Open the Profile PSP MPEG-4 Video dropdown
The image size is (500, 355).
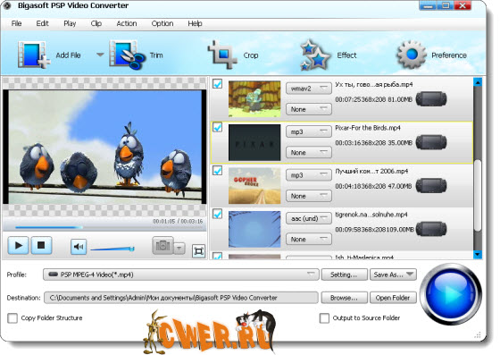tap(180, 275)
